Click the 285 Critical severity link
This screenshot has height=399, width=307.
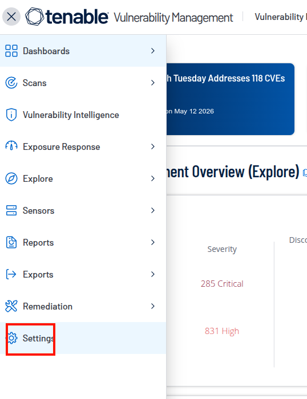pos(222,283)
